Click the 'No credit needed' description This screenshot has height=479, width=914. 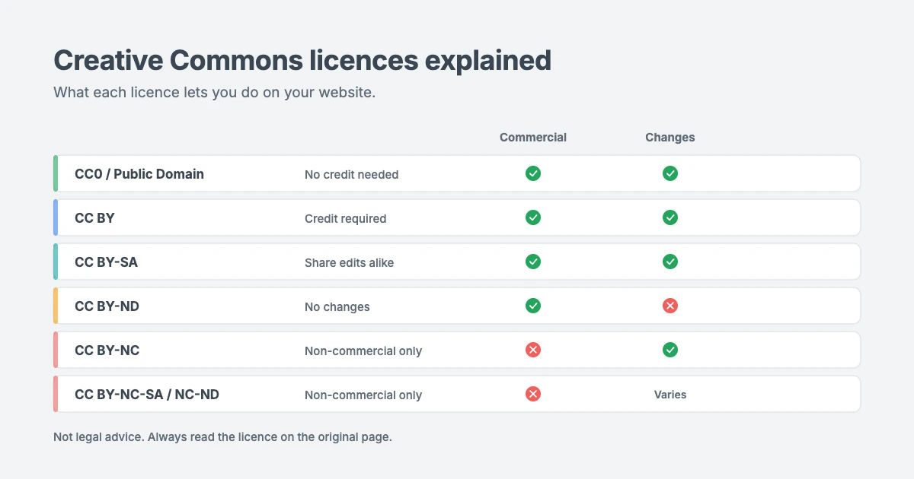tap(352, 174)
